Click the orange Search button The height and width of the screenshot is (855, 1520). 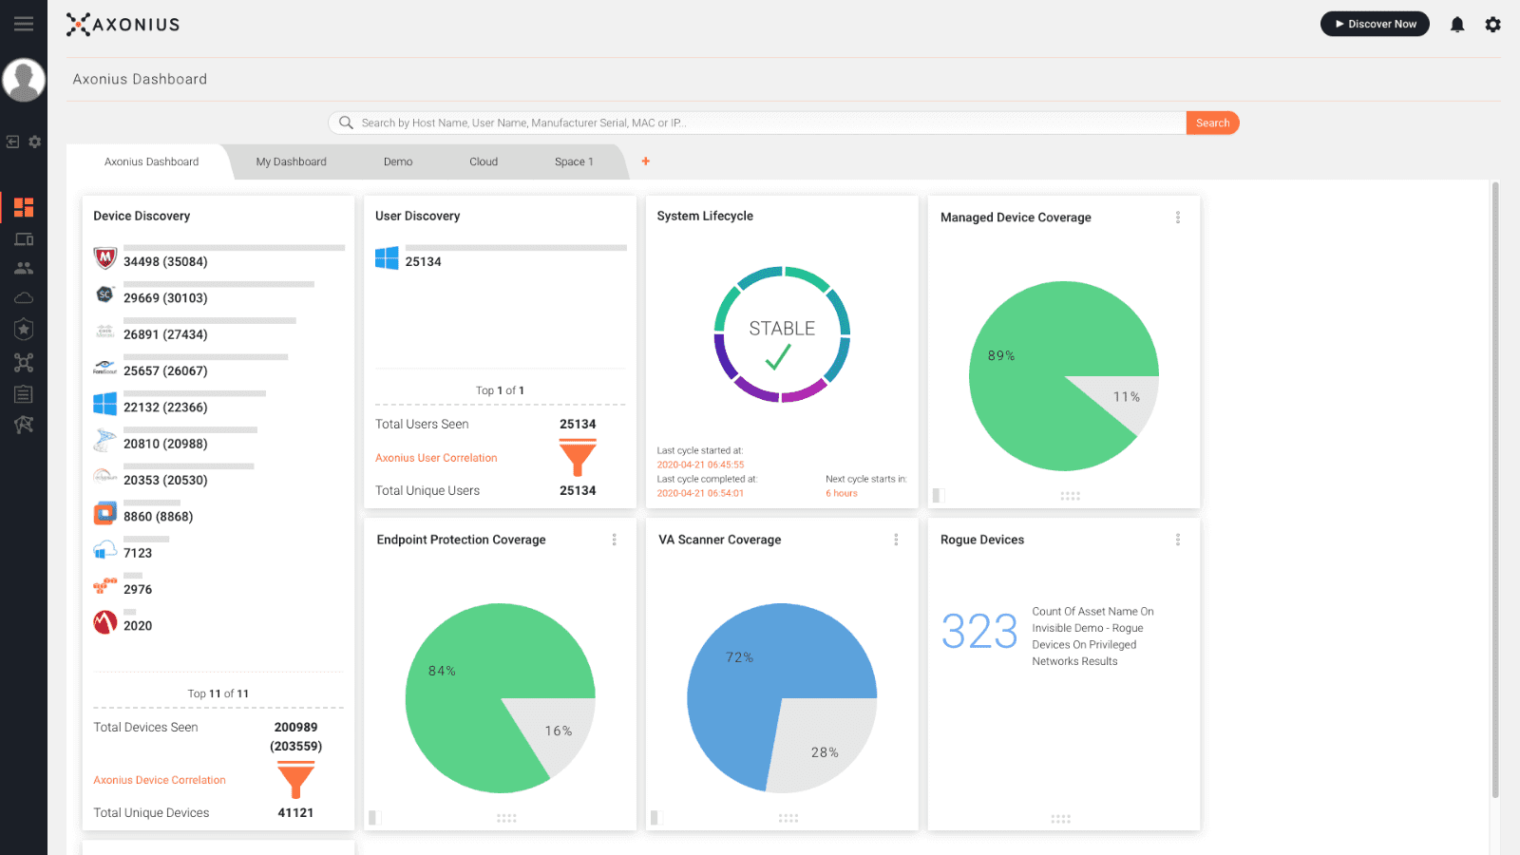(x=1212, y=123)
